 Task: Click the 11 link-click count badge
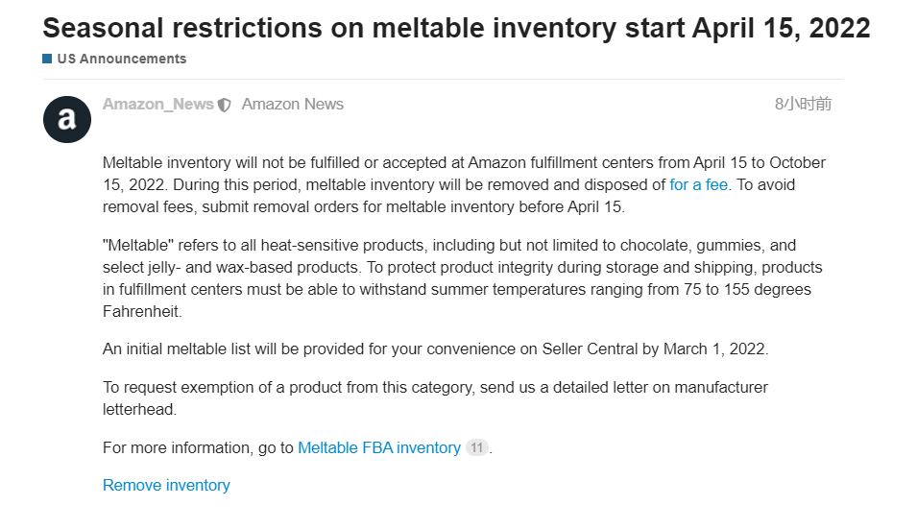[476, 447]
